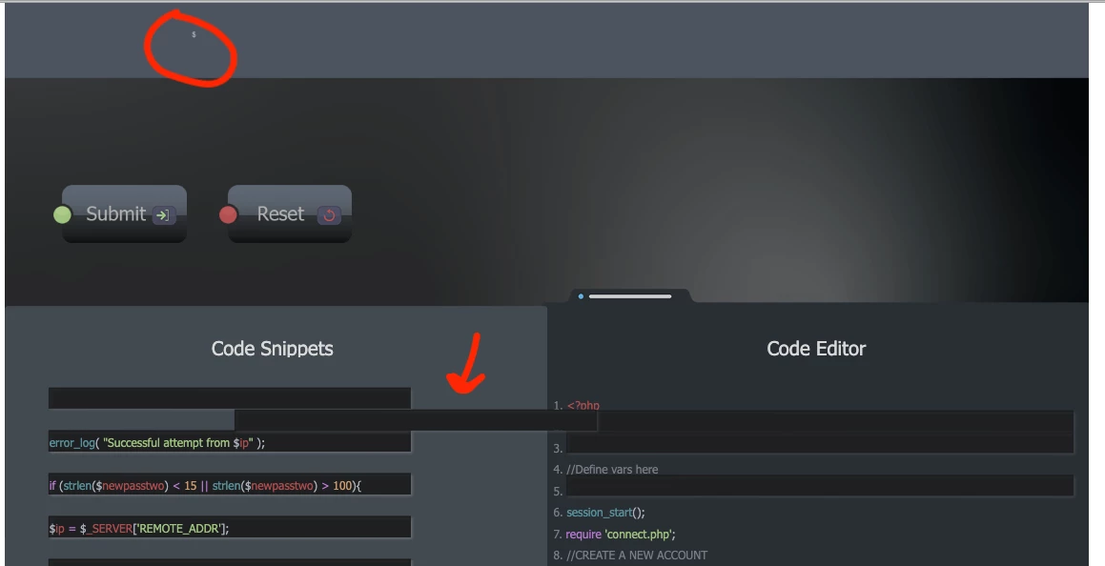Viewport: 1105px width, 566px height.
Task: Click the empty line 5 slot in editor
Action: [820, 486]
